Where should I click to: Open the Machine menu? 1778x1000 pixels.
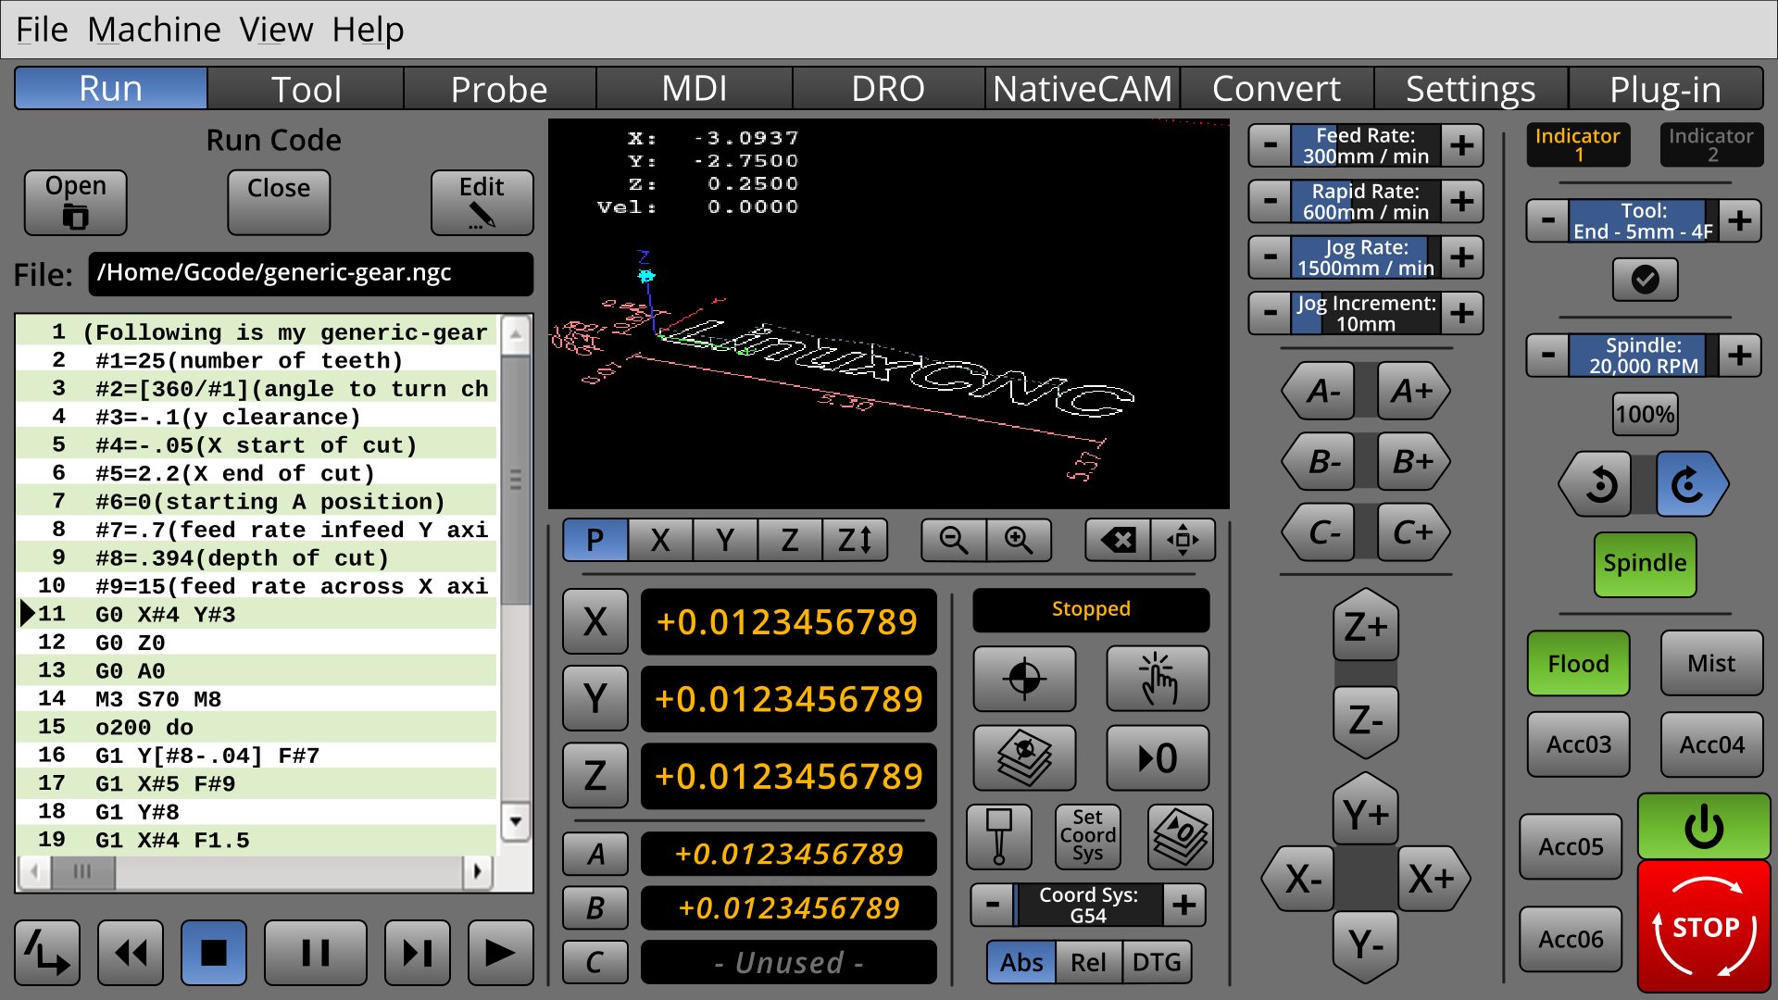[x=154, y=30]
